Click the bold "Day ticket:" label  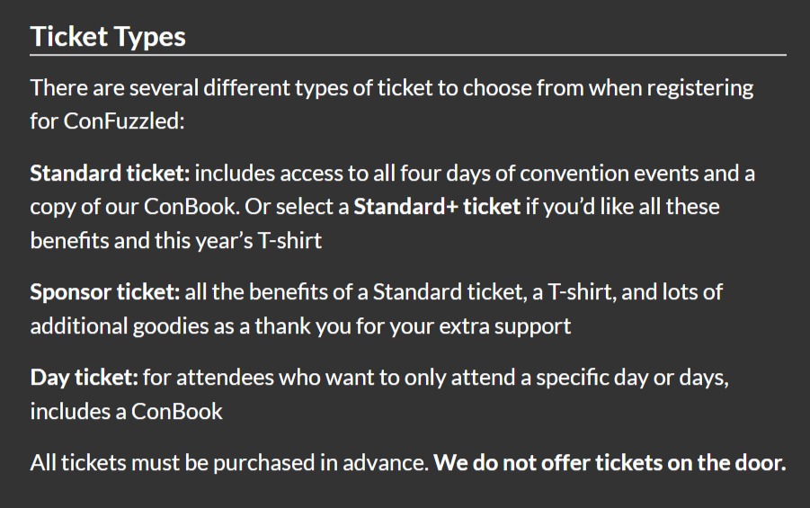tap(84, 378)
